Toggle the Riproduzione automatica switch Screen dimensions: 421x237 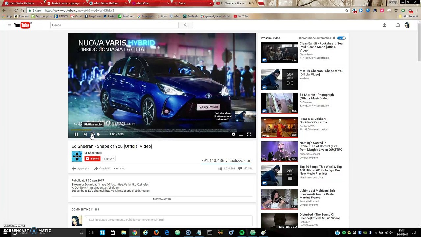(x=341, y=38)
